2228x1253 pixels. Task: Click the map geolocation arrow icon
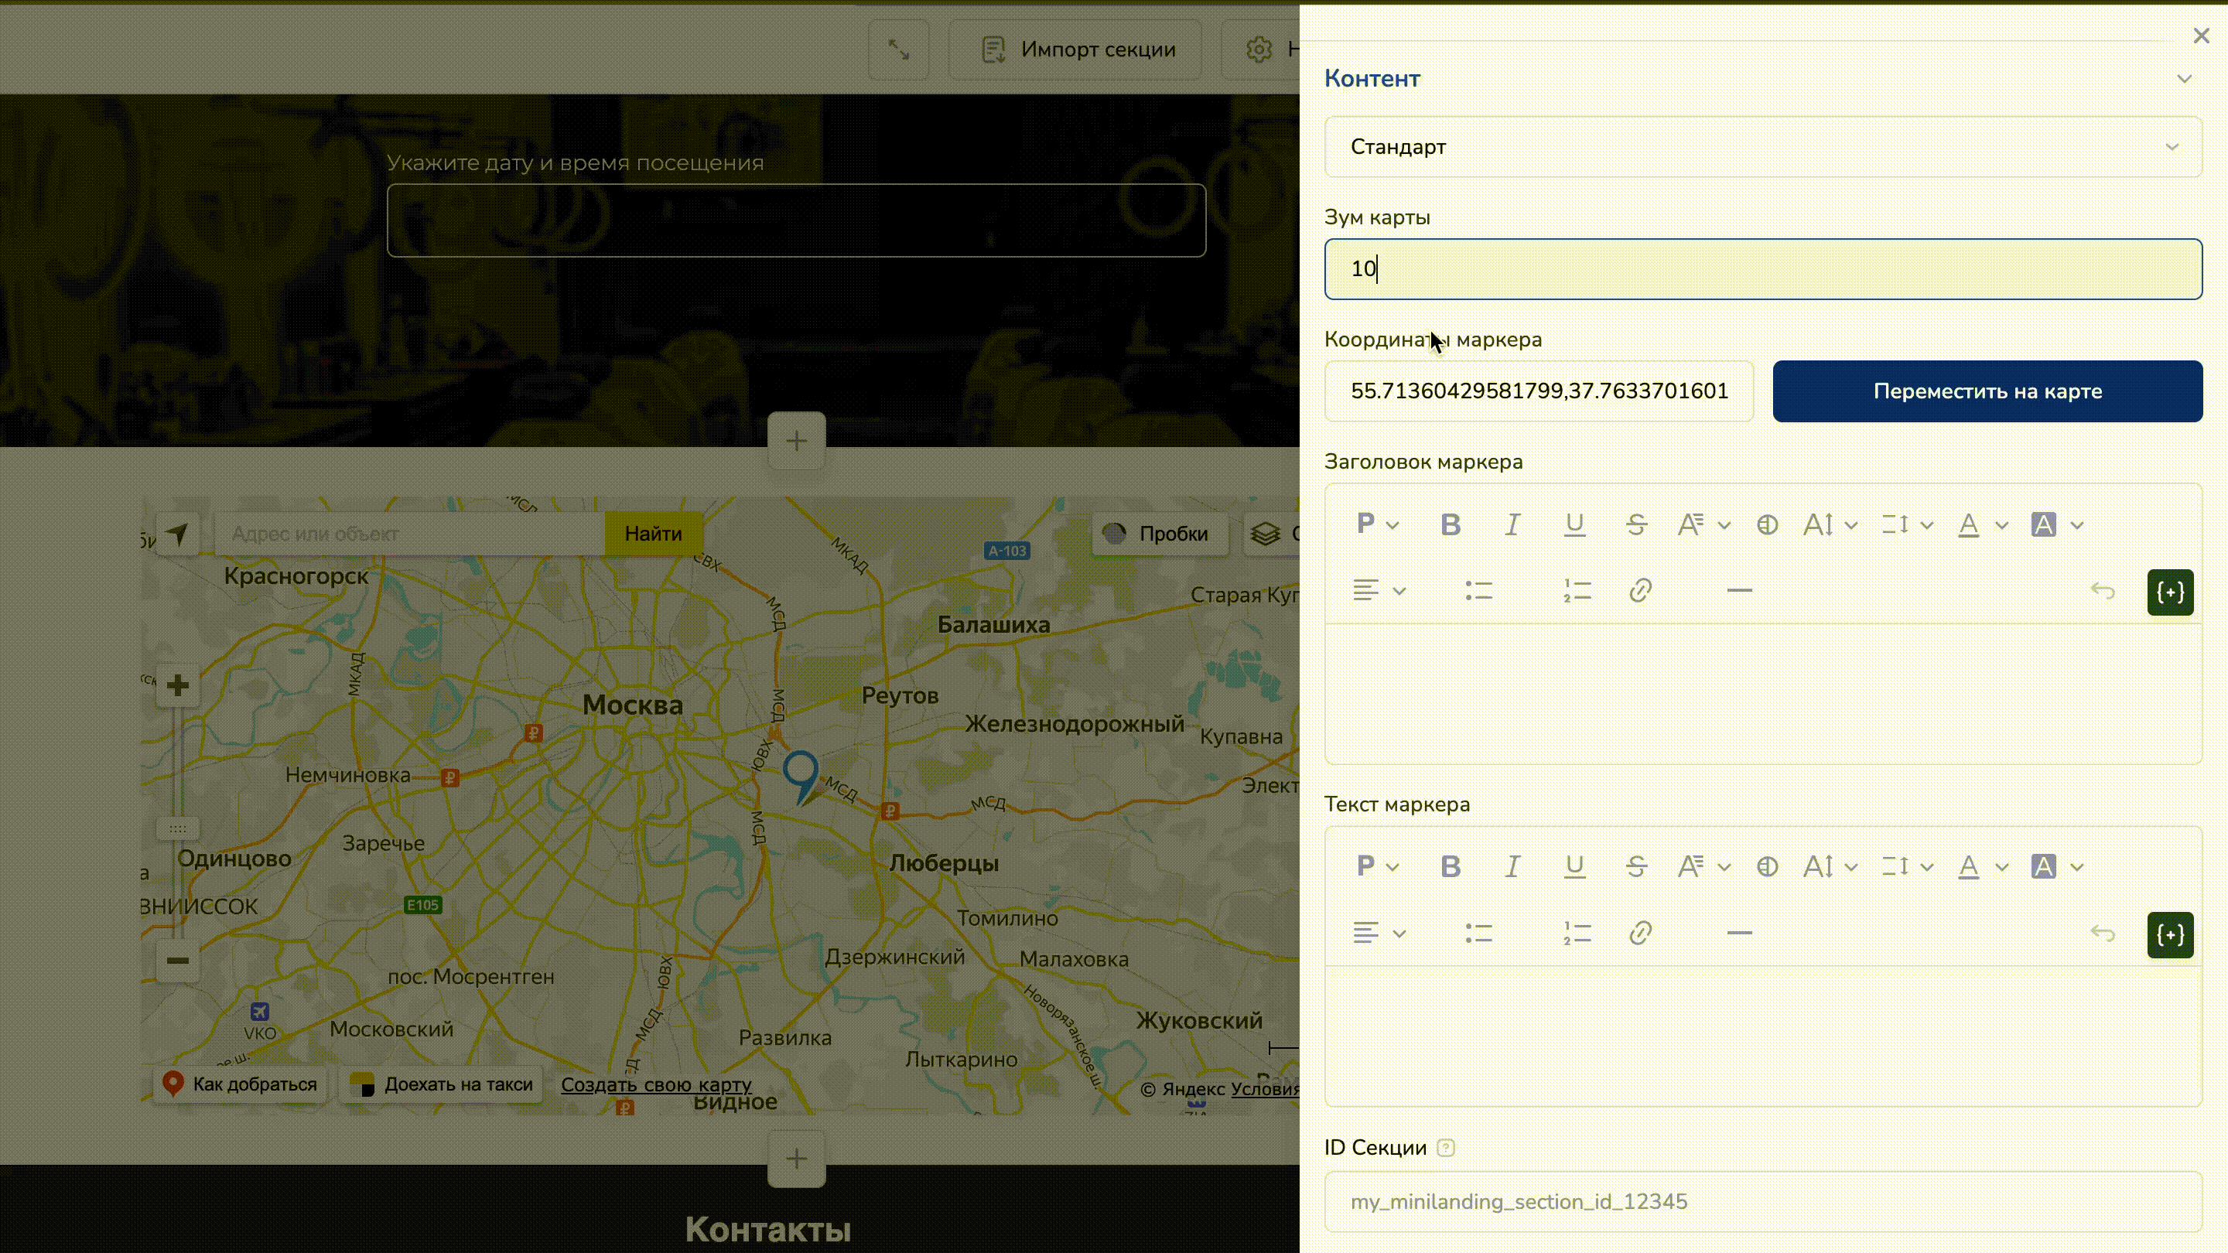click(178, 534)
